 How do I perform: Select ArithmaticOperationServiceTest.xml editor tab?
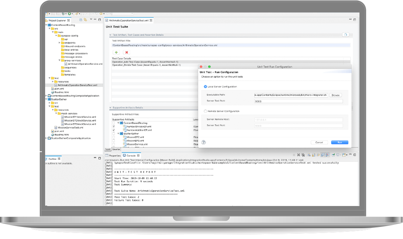(x=129, y=20)
